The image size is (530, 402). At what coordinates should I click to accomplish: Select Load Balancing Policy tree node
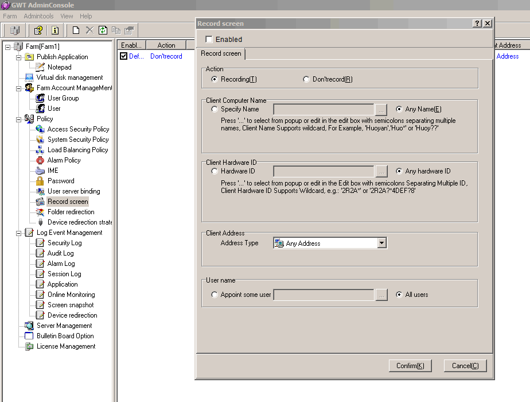point(77,150)
